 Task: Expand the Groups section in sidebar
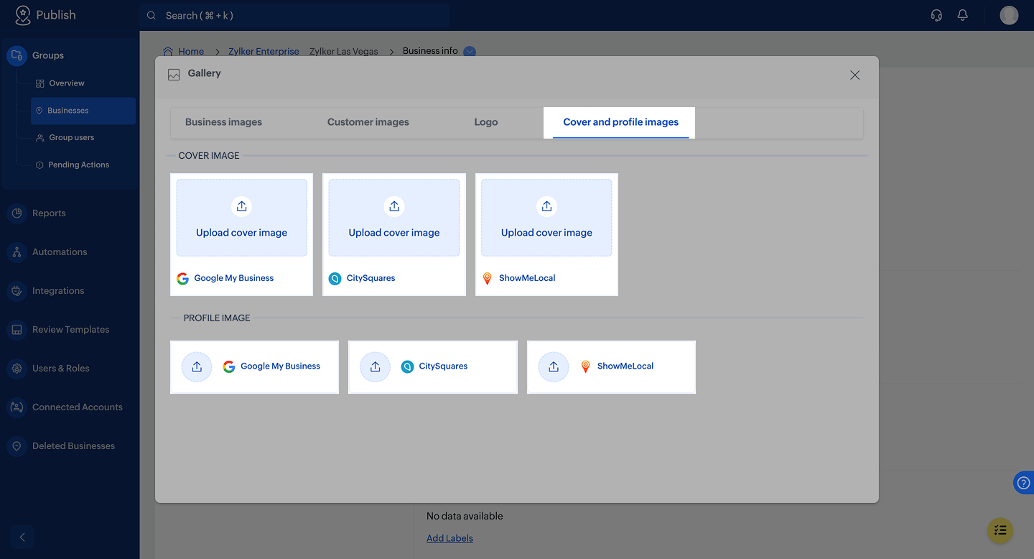(47, 55)
